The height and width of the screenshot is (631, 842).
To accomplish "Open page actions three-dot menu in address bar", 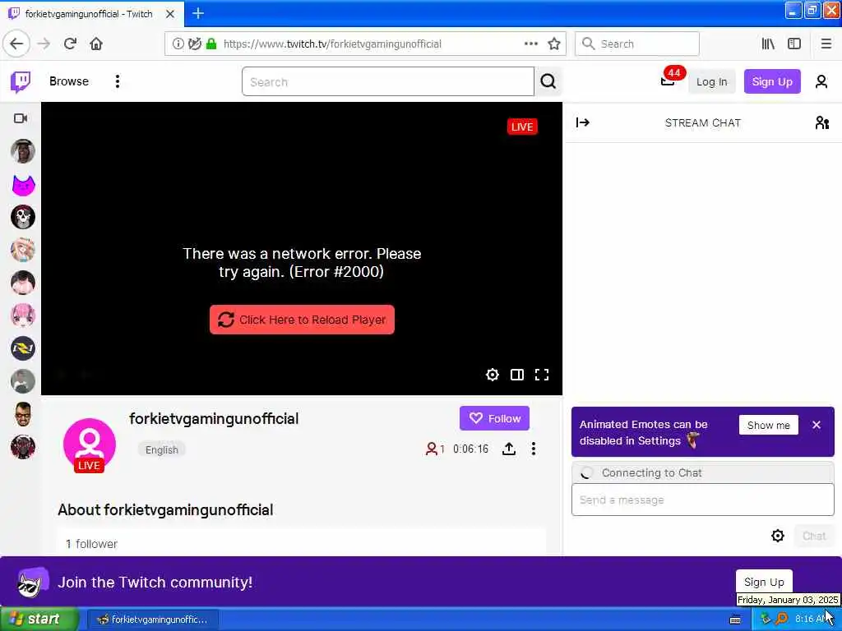I will tap(530, 44).
